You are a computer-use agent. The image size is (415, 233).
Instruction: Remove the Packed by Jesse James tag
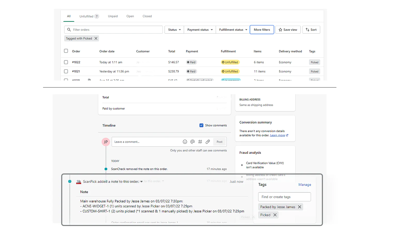[x=300, y=207]
